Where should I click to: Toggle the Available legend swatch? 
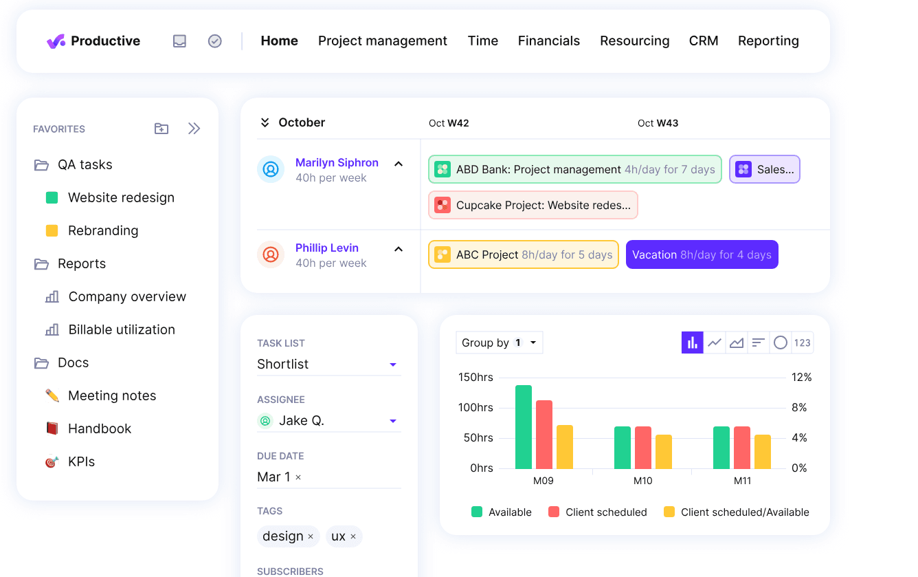[x=477, y=512]
